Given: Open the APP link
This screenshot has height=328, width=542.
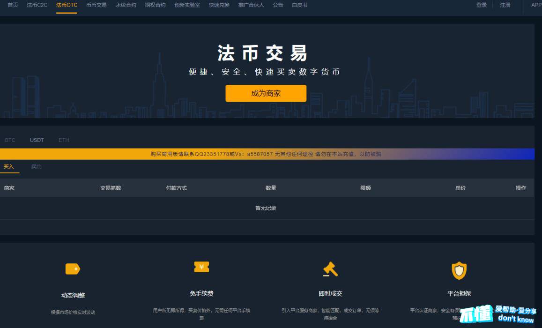Looking at the screenshot, I should [x=536, y=5].
